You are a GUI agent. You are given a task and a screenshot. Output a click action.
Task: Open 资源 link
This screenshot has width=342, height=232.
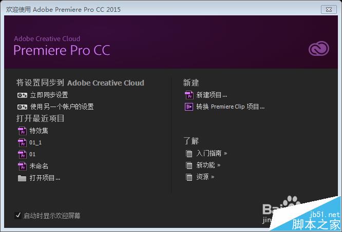(205, 177)
